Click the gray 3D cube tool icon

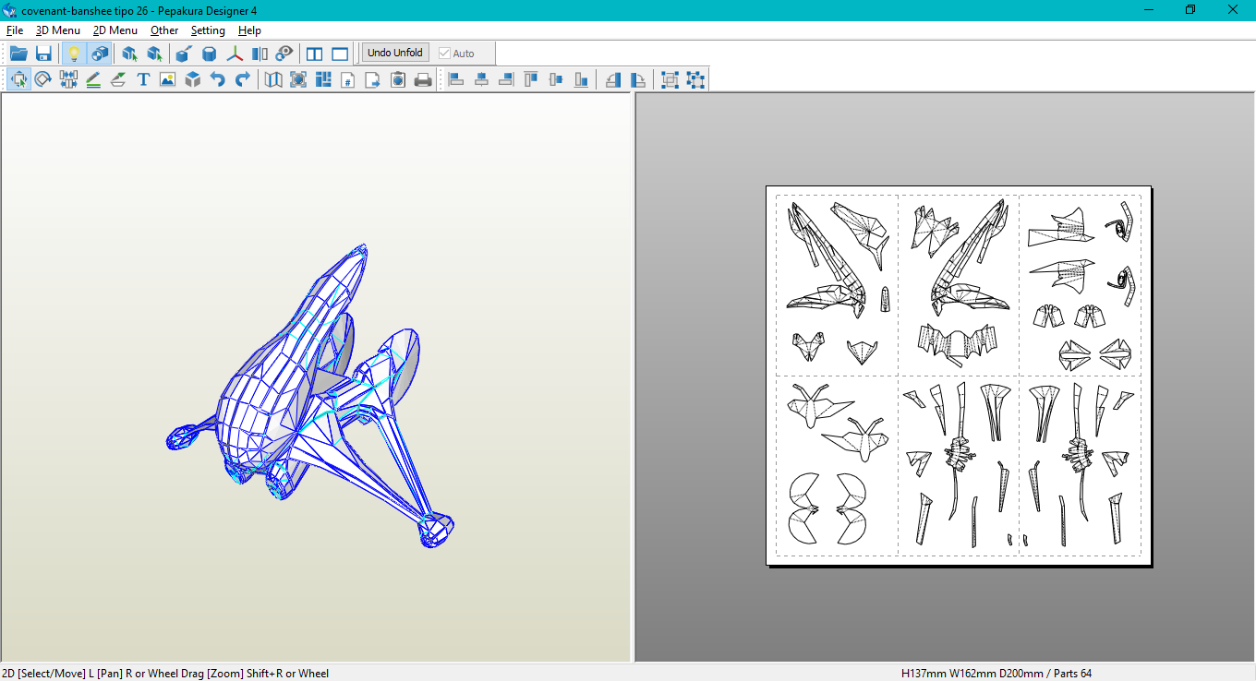pos(192,79)
